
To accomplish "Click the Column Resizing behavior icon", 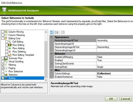I will 6,35.
